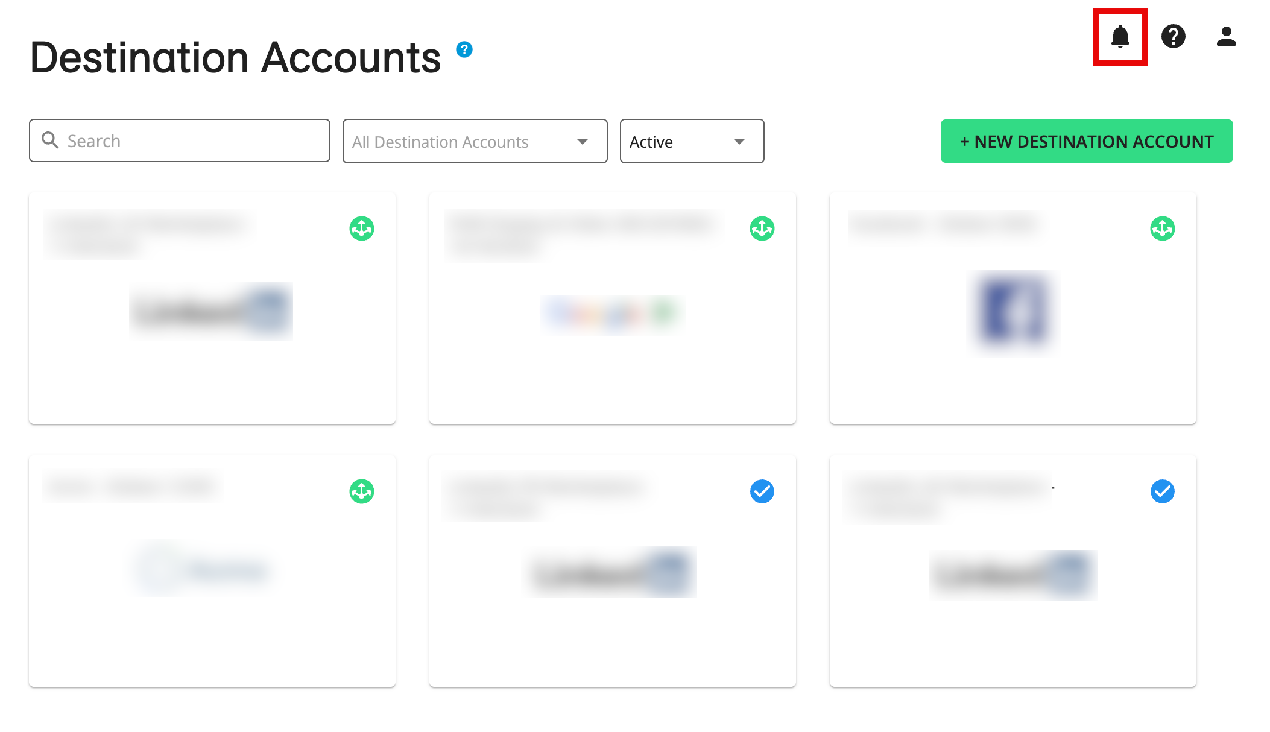The image size is (1270, 732).
Task: Click the green sync icon on Facebook card
Action: (1163, 228)
